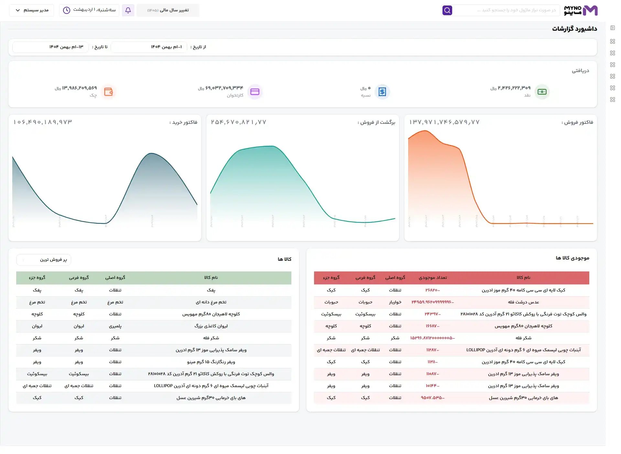Open the از تاریخ start date picker
Screen dimensions: 621x454
[149, 47]
